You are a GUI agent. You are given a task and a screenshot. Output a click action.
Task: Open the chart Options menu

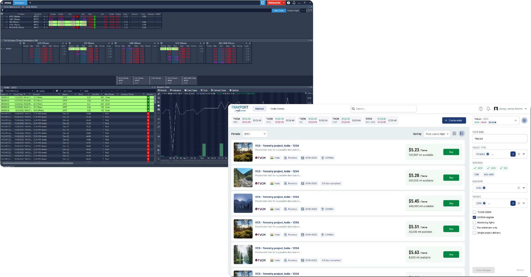pyautogui.click(x=234, y=90)
